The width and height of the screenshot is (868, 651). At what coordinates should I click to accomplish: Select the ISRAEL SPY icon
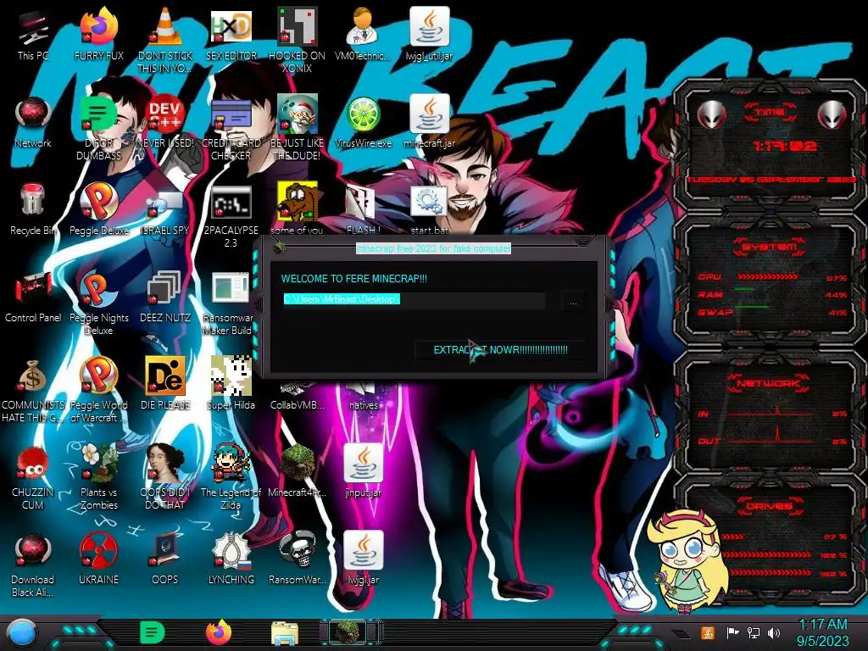point(164,210)
